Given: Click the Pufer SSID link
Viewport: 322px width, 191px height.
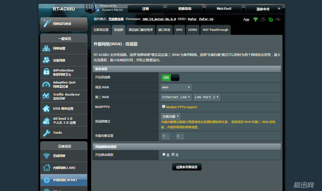Looking at the screenshot, I should 192,19.
